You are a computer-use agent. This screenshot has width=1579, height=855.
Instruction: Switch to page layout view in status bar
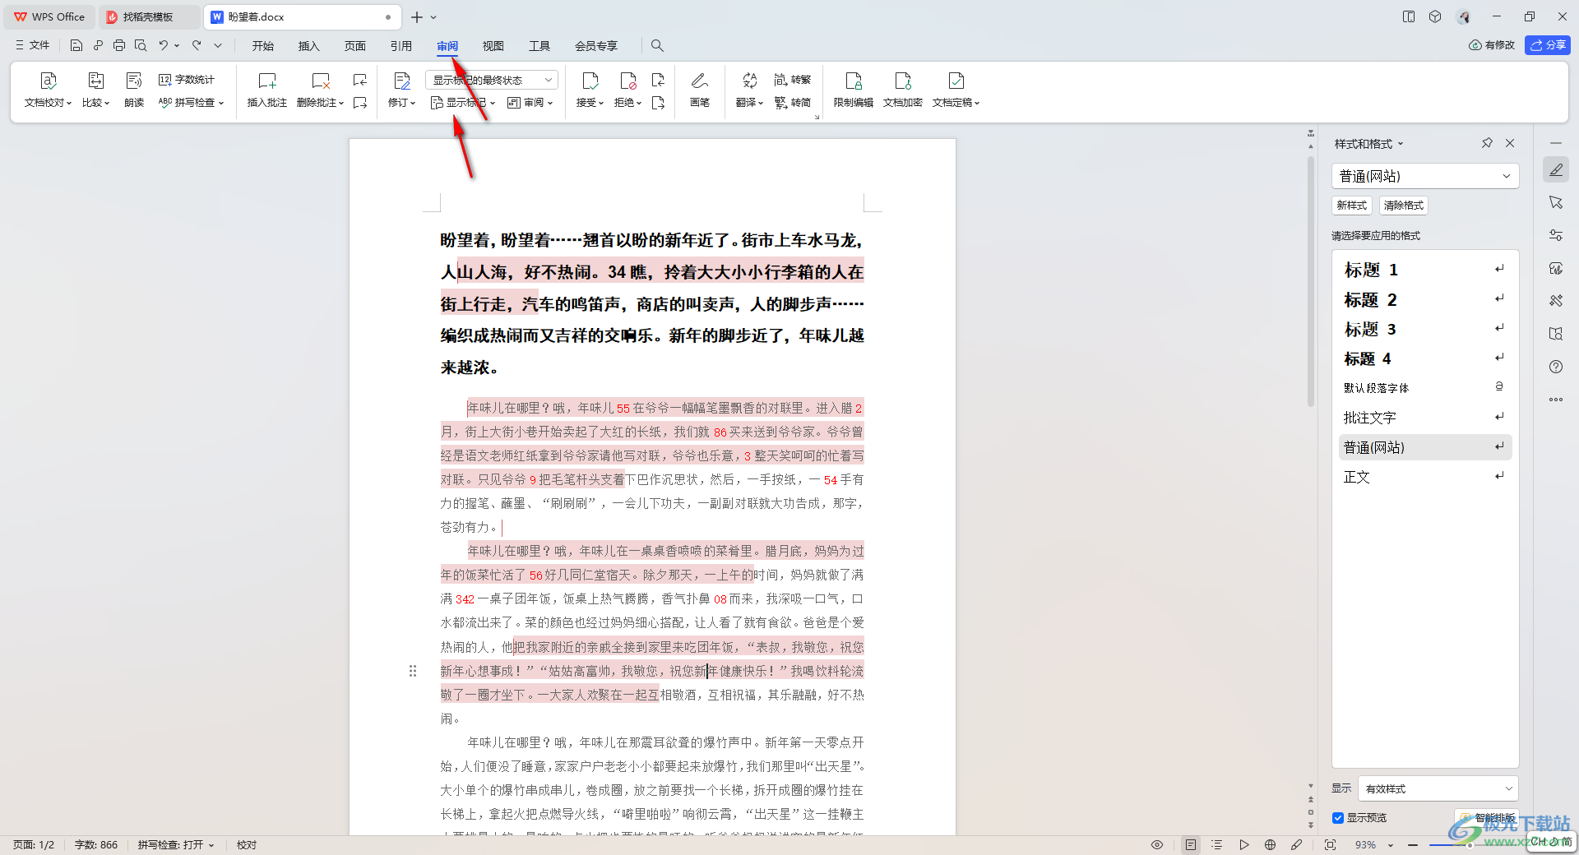pyautogui.click(x=1190, y=845)
